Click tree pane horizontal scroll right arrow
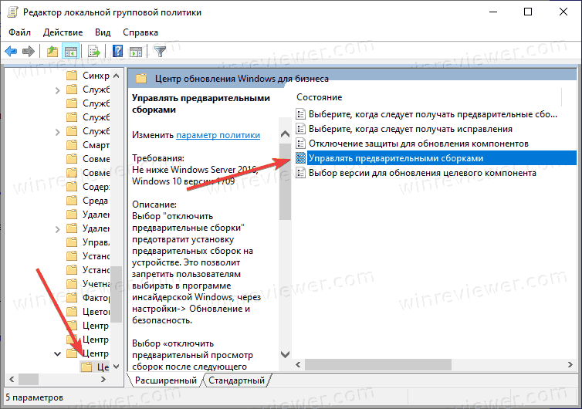Image resolution: width=582 pixels, height=409 pixels. click(103, 380)
